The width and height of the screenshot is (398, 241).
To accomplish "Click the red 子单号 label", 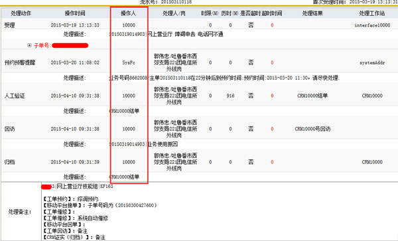I will tap(42, 45).
